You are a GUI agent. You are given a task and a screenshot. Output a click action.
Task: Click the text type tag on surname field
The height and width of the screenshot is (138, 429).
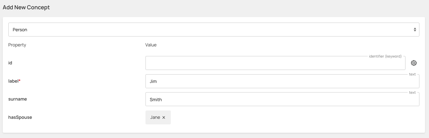point(412,92)
